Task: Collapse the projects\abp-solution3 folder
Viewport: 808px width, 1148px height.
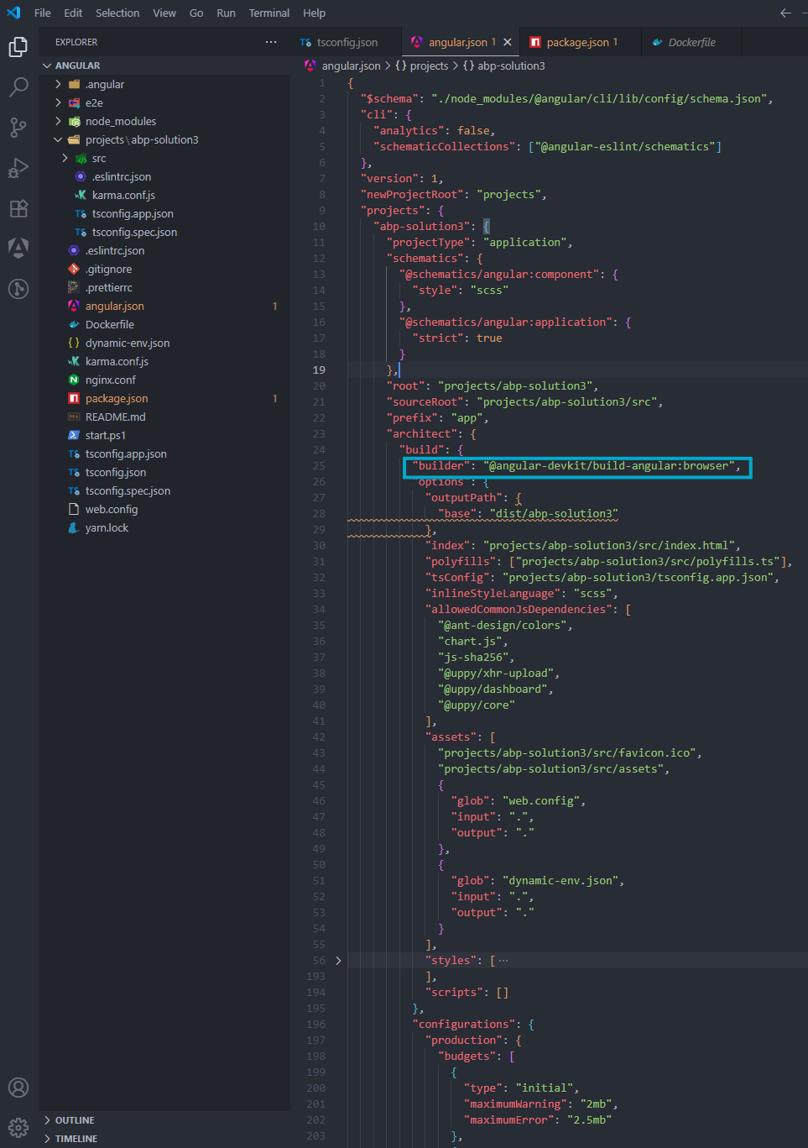Action: point(141,140)
